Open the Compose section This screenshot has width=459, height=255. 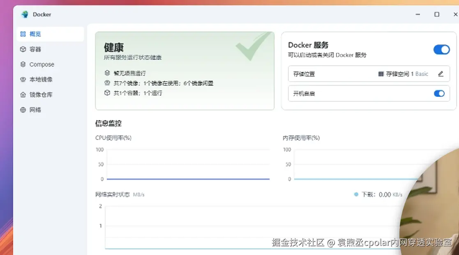pos(51,64)
